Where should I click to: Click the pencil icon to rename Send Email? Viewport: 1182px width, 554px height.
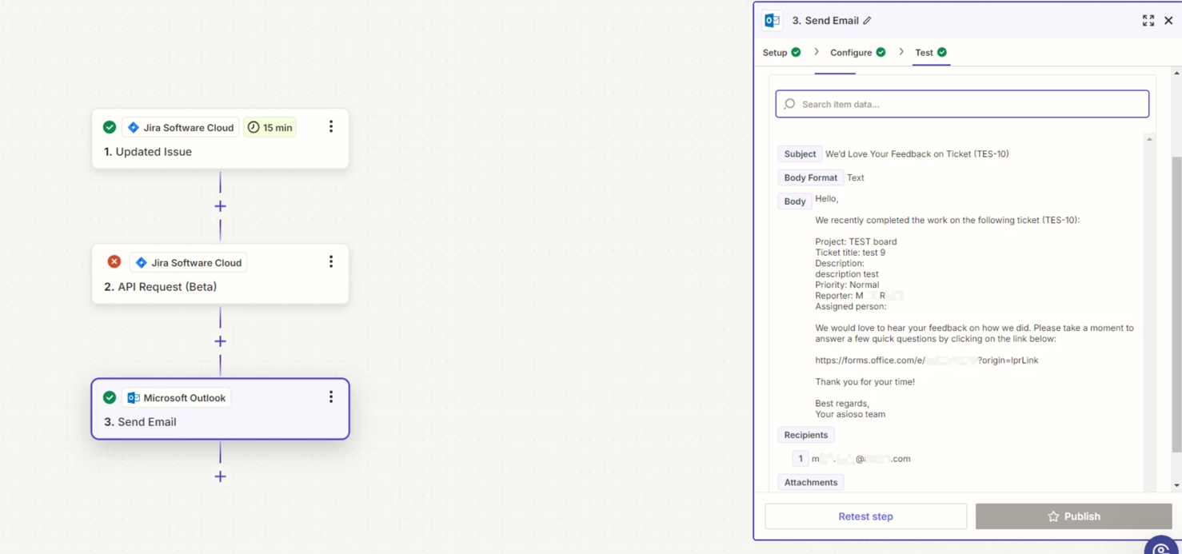pyautogui.click(x=867, y=21)
